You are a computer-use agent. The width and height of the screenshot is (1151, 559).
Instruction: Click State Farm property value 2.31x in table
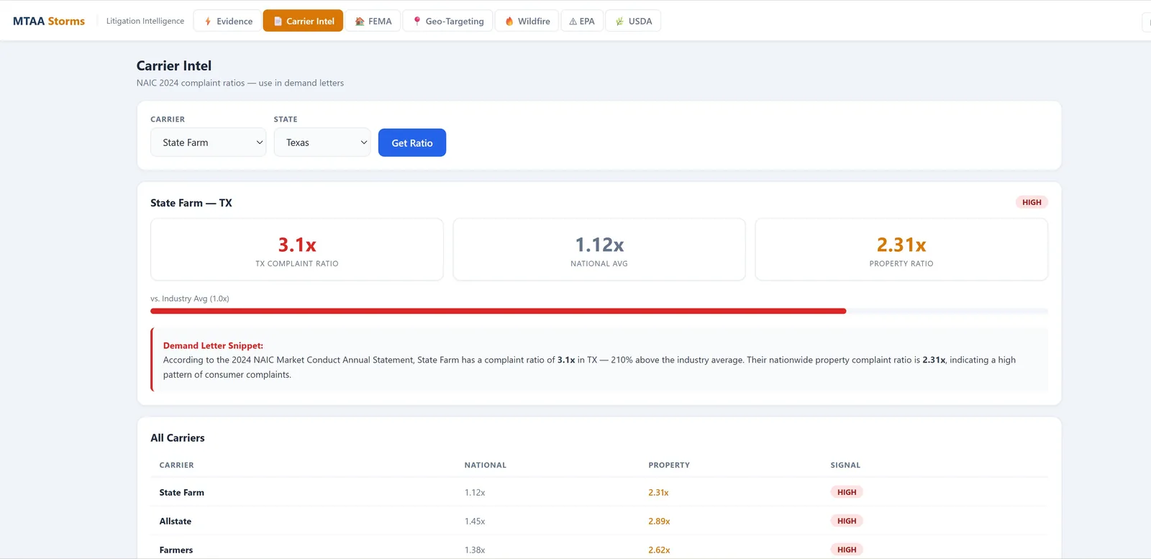click(658, 492)
